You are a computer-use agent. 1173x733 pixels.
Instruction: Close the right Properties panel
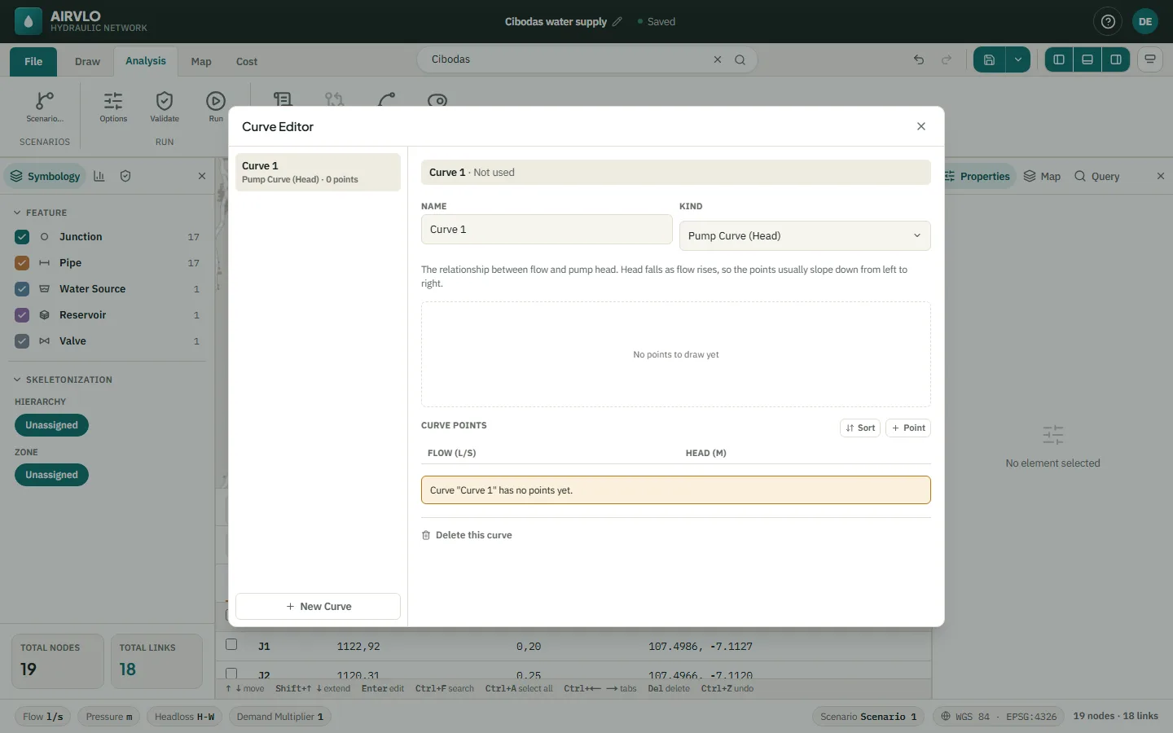pyautogui.click(x=1161, y=176)
